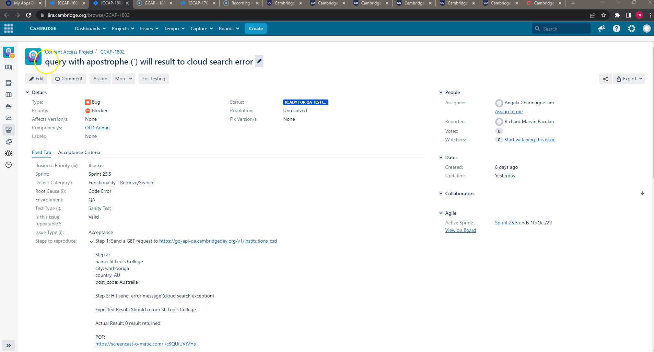Click the pencil icon next to issue title

click(259, 61)
